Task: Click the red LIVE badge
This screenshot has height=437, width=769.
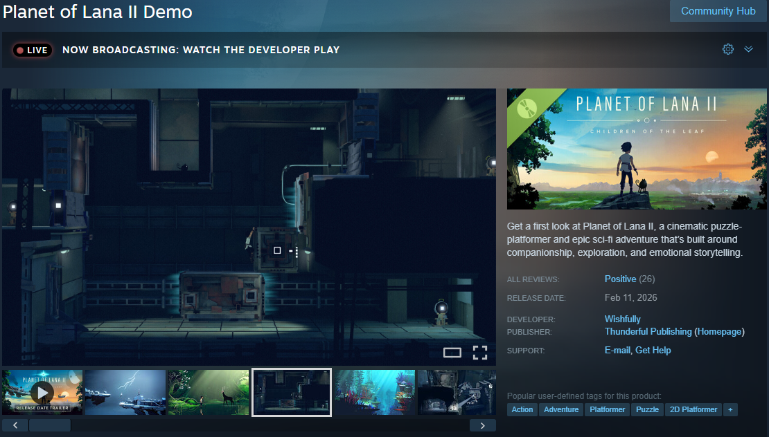Action: tap(33, 50)
